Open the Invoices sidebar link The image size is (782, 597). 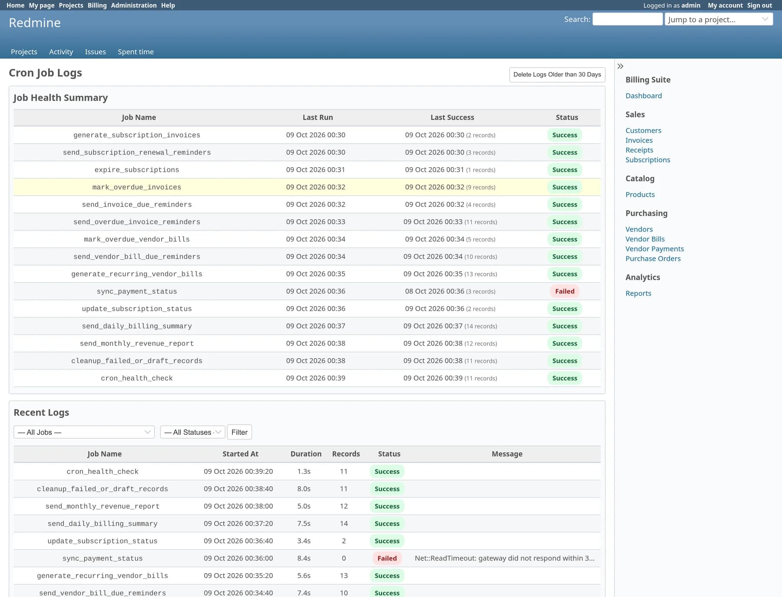pos(639,140)
